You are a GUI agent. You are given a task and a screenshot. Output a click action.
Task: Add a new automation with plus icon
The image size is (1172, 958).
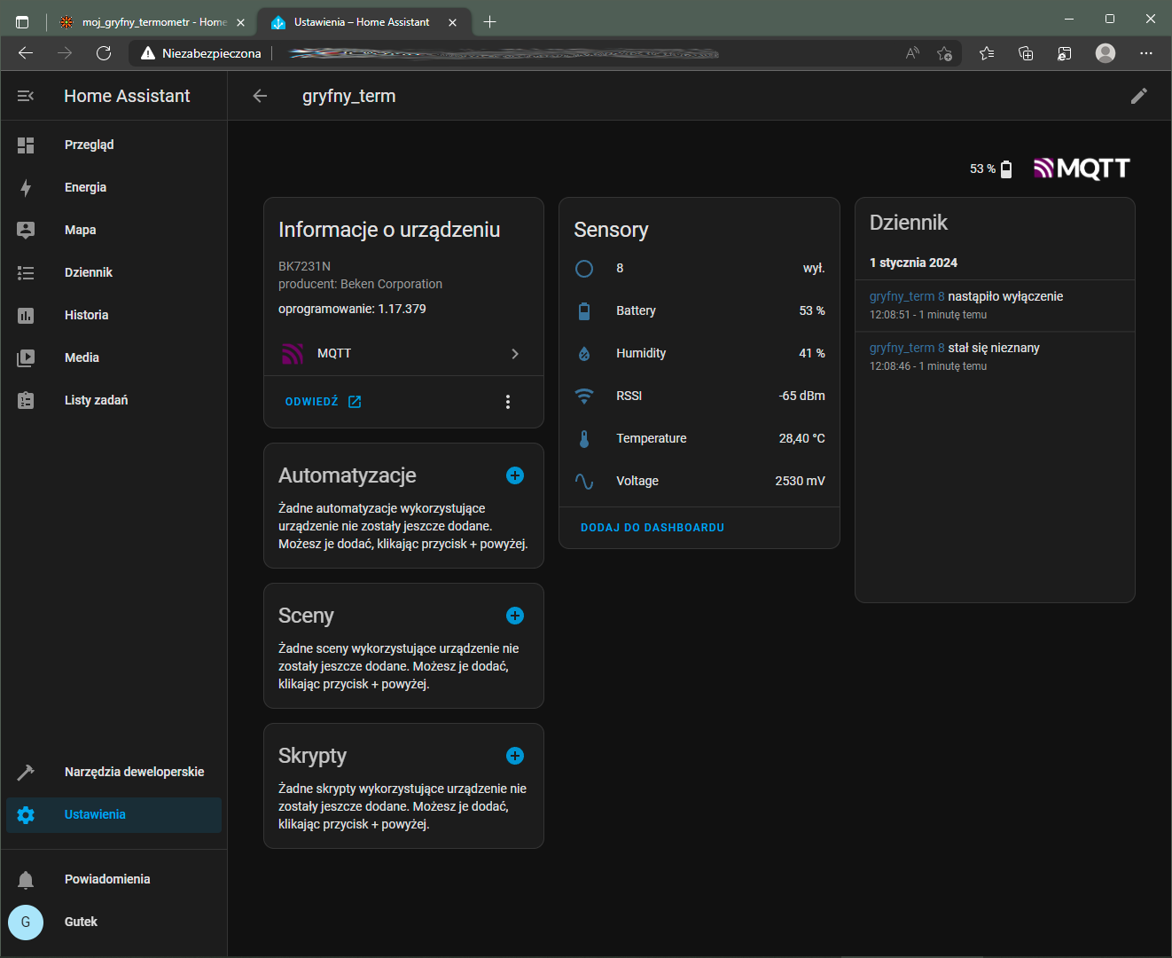click(x=515, y=475)
